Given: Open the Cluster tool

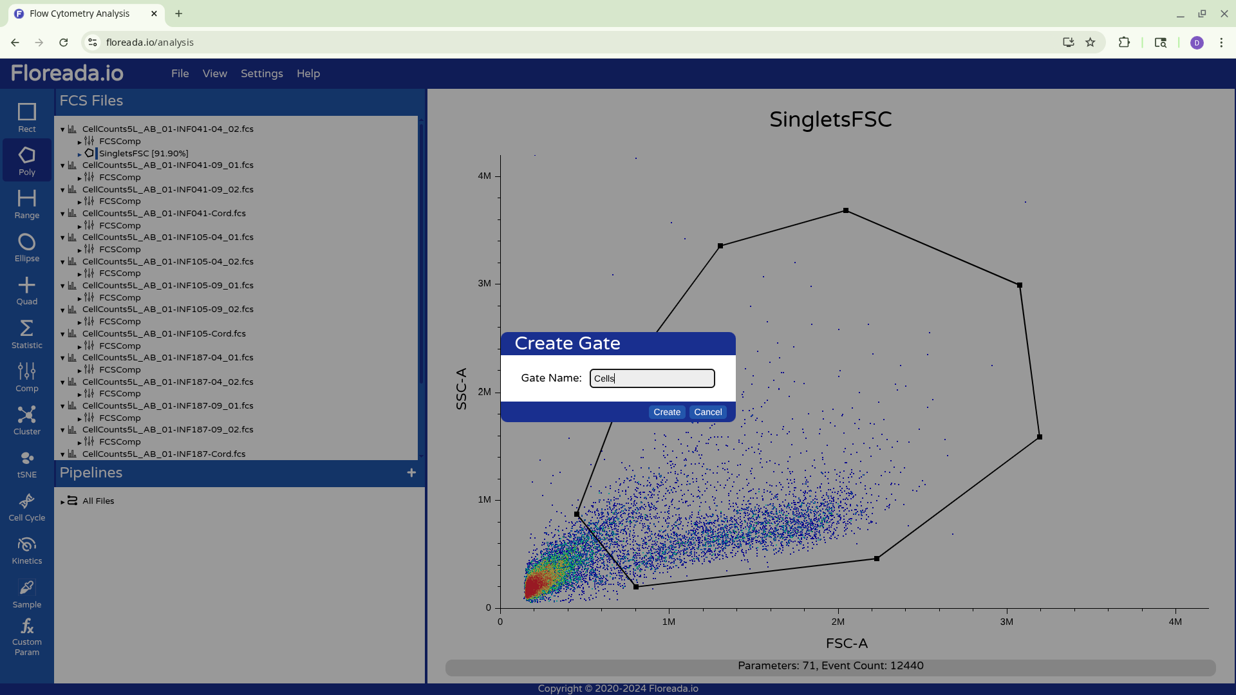Looking at the screenshot, I should click(x=26, y=420).
